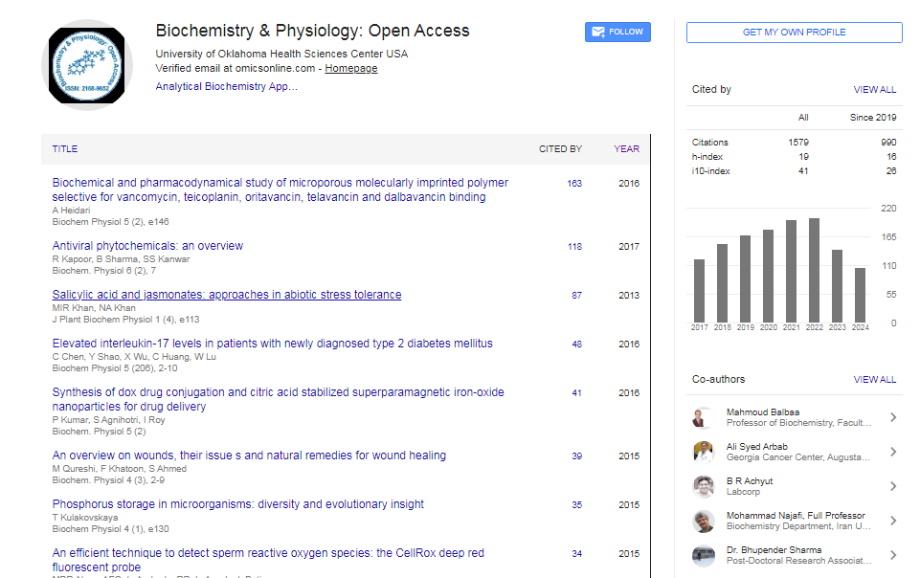Sort articles by Title header
Viewport: 920px width, 578px height.
coord(65,149)
